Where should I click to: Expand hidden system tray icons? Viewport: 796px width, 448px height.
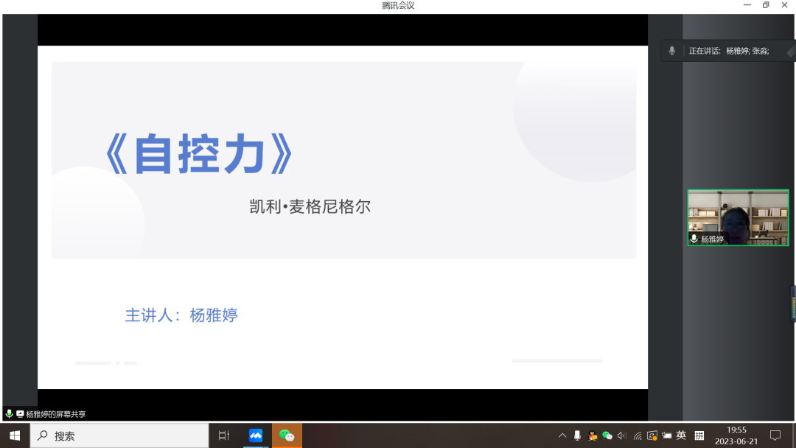pyautogui.click(x=562, y=435)
